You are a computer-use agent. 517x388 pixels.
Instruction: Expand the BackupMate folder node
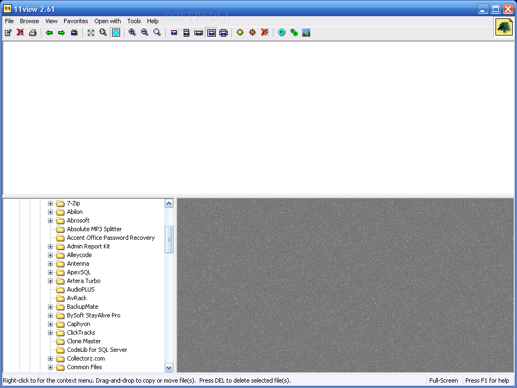point(50,307)
